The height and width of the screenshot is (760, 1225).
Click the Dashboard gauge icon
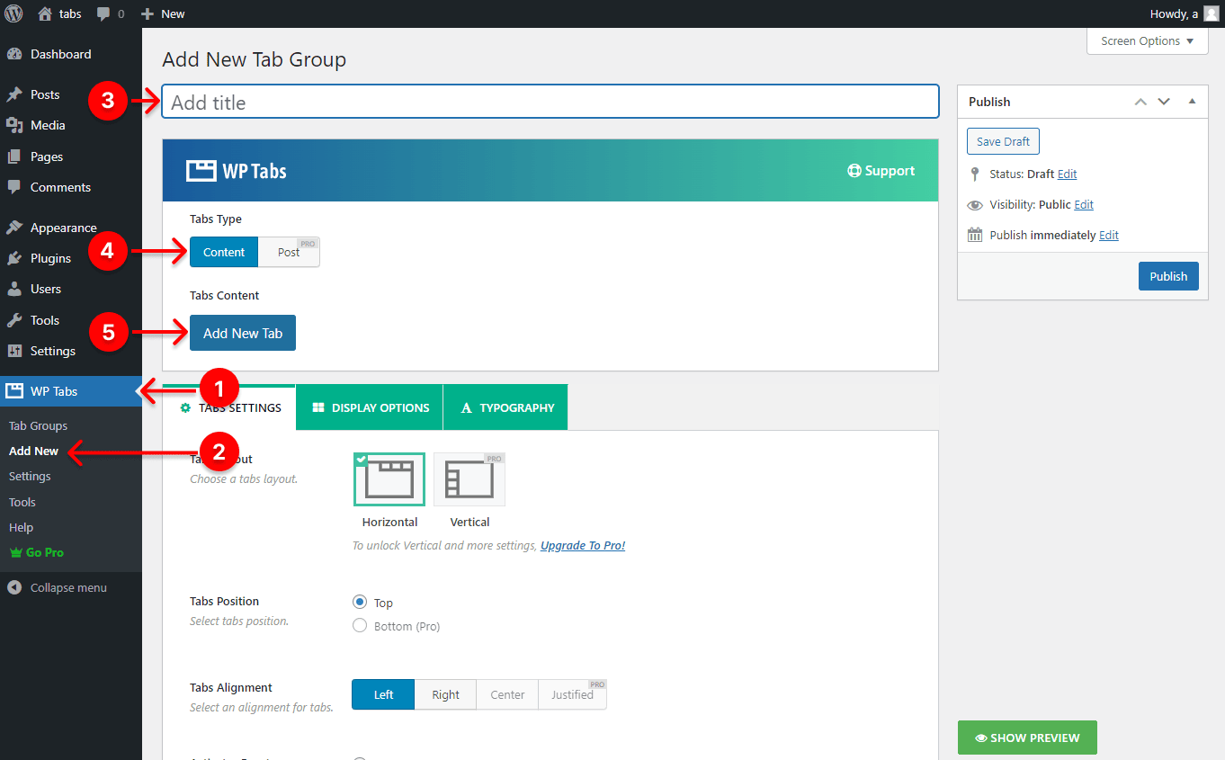tap(14, 54)
